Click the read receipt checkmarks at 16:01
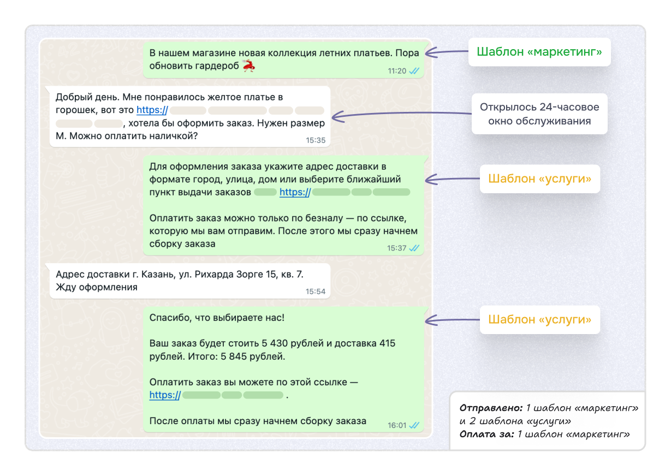671x476 pixels. (413, 423)
